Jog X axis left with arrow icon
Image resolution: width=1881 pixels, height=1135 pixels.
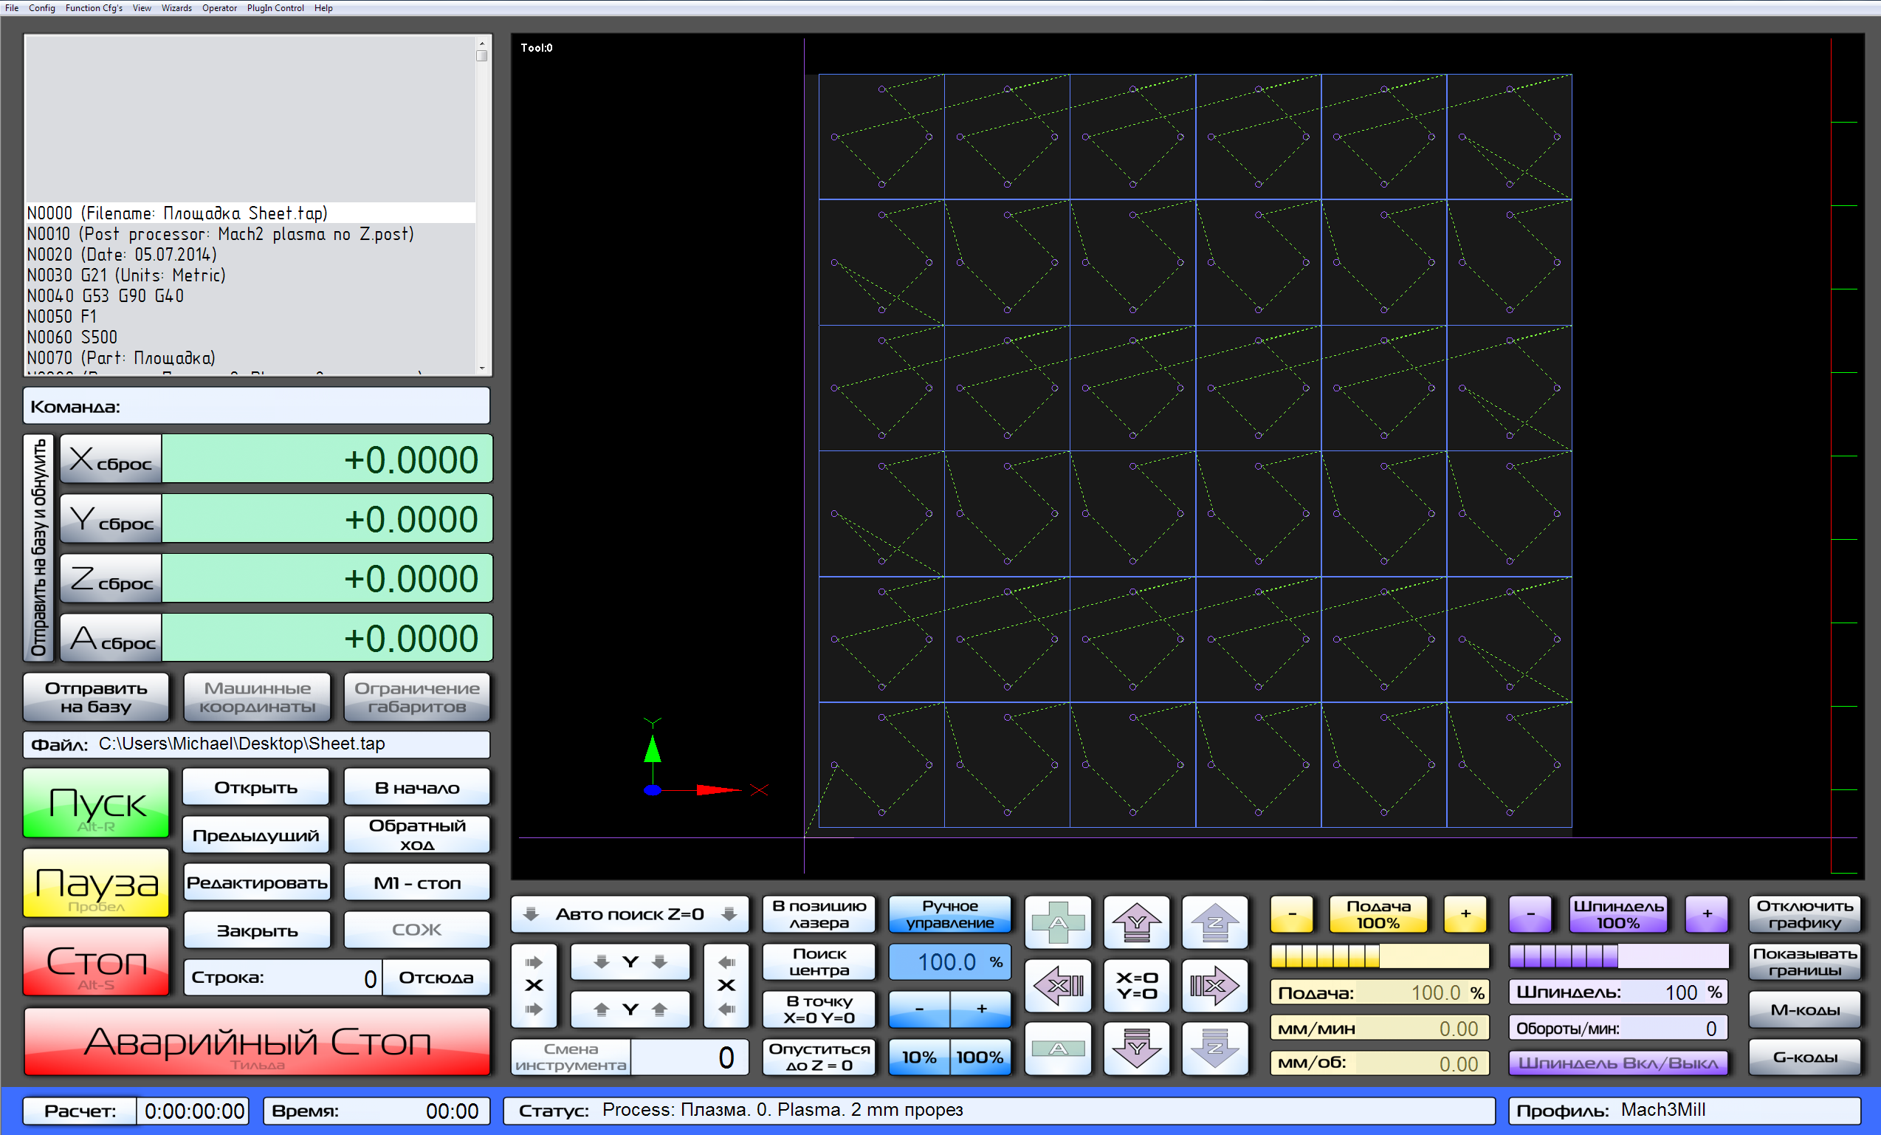click(x=1058, y=985)
